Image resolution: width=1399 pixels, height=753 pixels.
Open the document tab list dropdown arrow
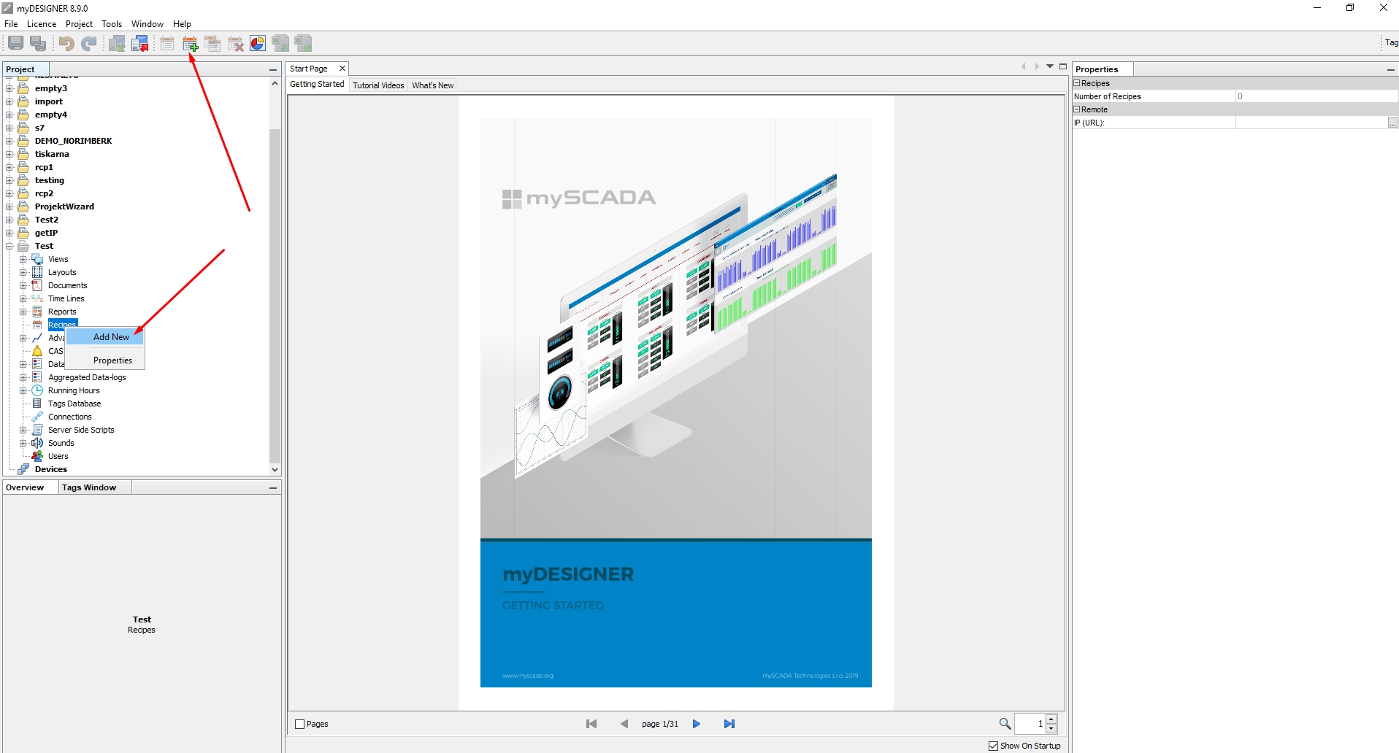[1050, 66]
